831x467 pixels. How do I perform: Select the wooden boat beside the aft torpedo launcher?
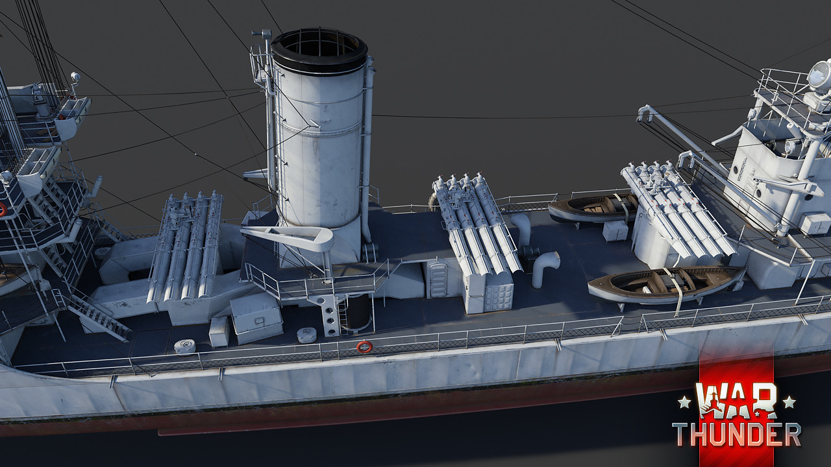coord(593,208)
